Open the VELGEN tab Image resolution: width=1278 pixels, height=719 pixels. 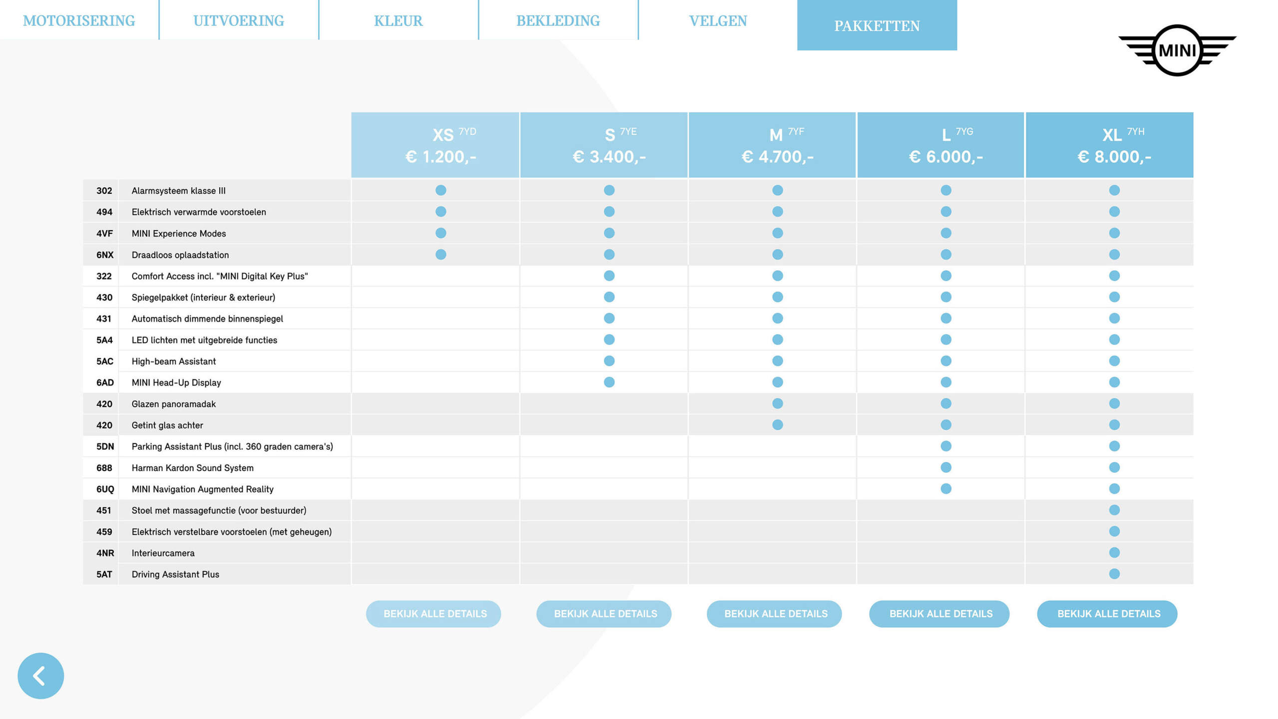718,20
